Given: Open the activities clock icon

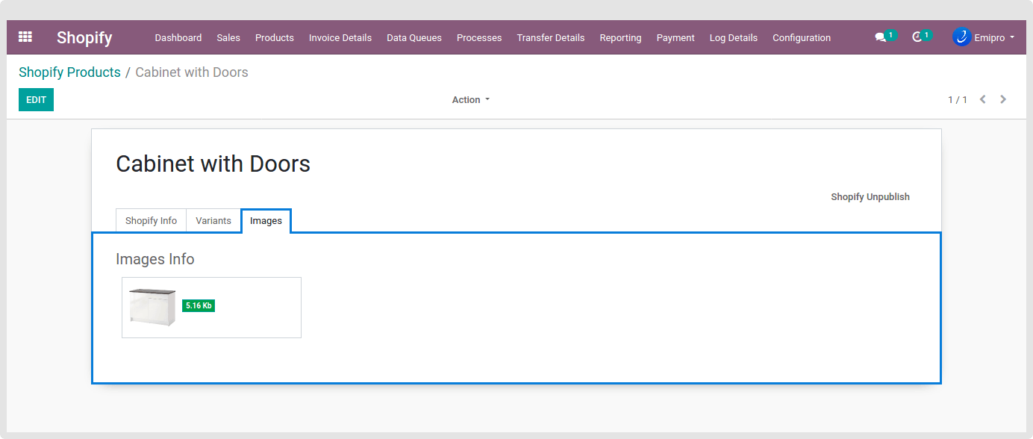Looking at the screenshot, I should pos(917,37).
